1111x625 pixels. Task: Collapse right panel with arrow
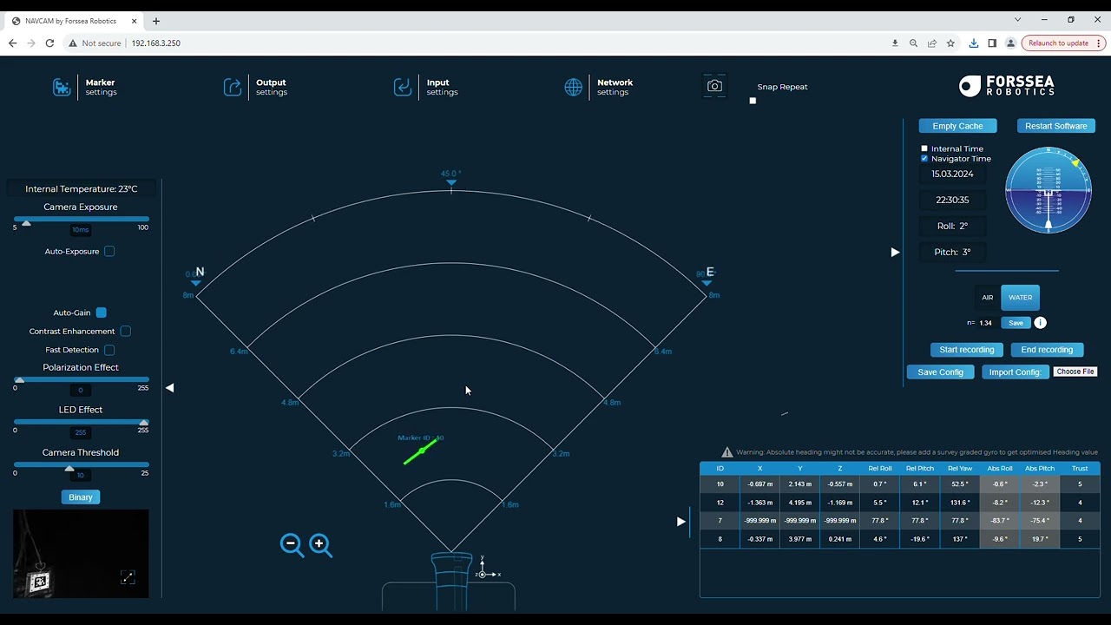point(895,253)
